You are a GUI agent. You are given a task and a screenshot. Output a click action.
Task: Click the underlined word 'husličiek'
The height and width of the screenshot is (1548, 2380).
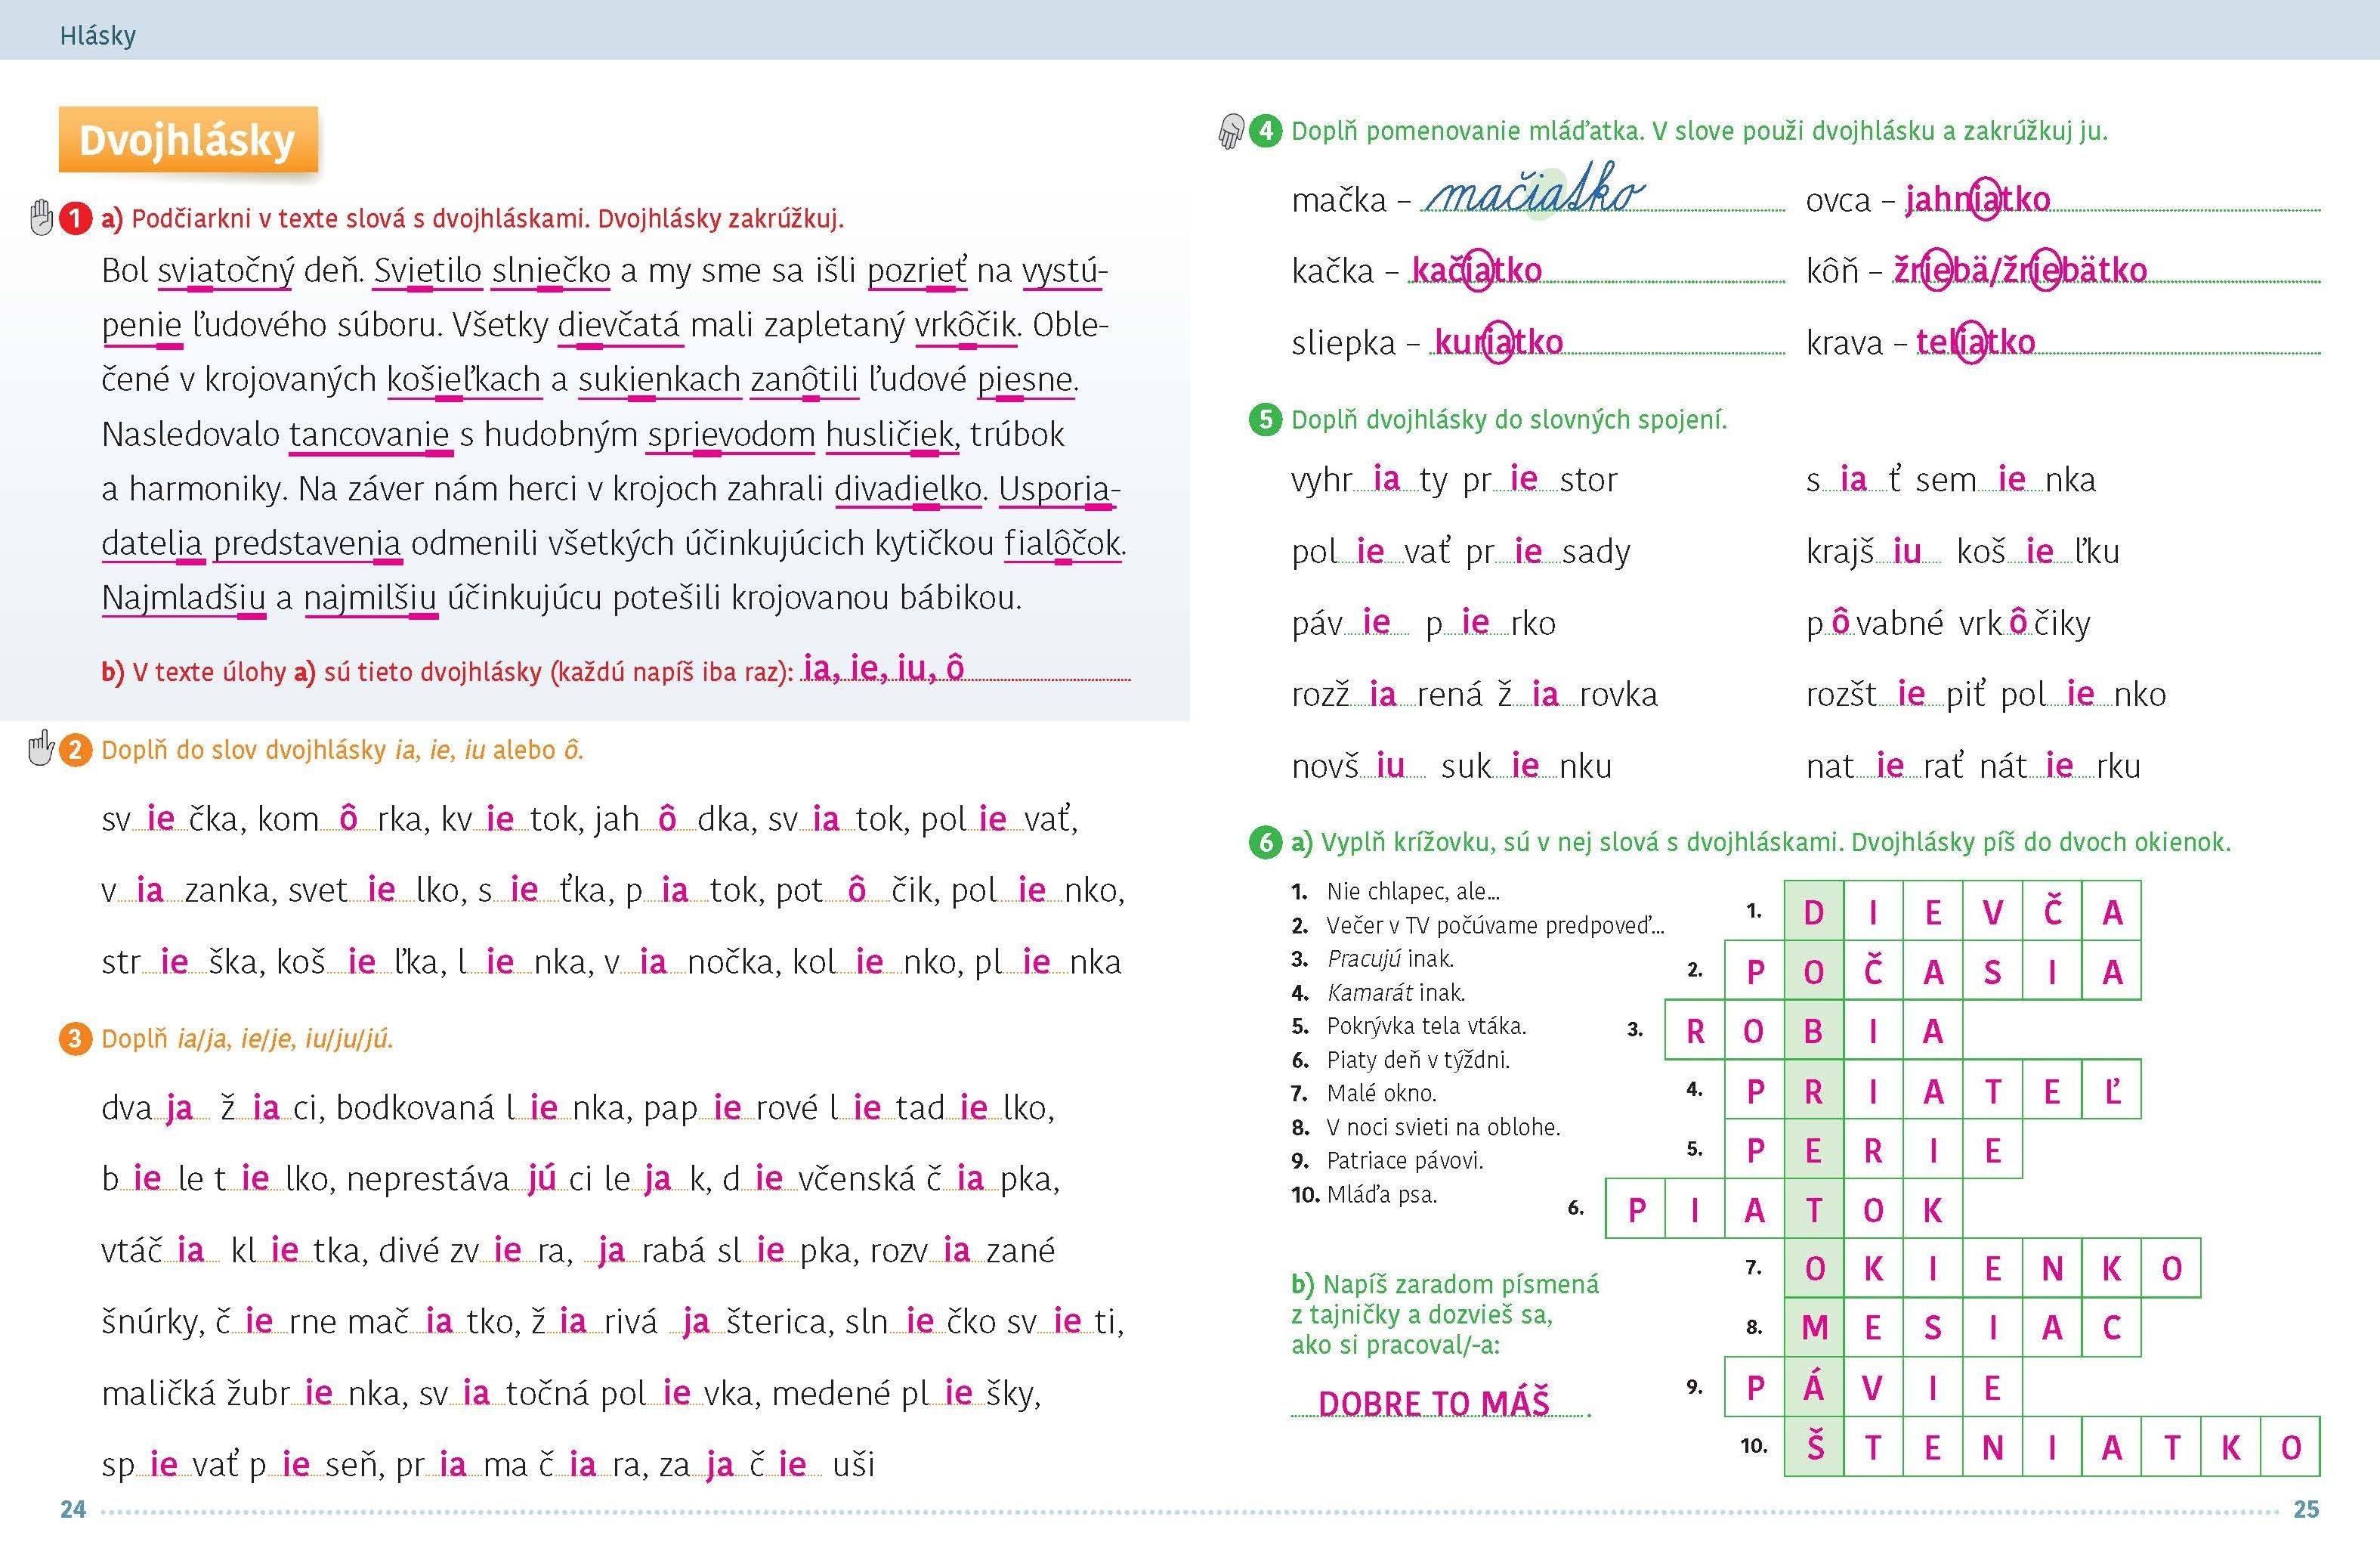coord(889,435)
